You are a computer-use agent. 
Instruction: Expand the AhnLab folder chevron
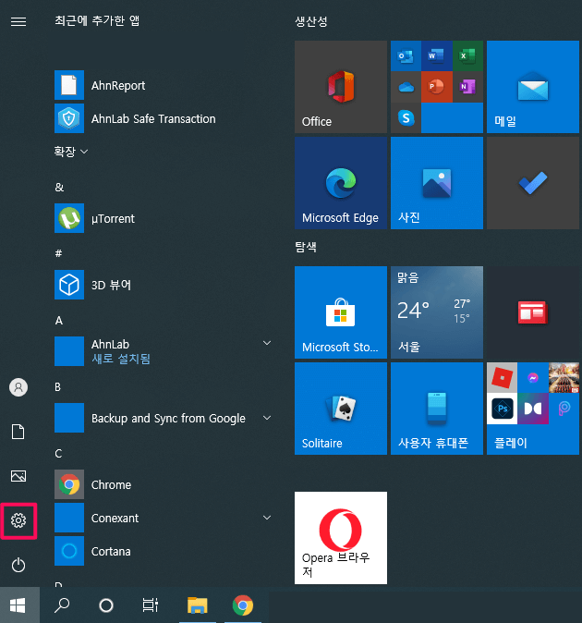267,343
